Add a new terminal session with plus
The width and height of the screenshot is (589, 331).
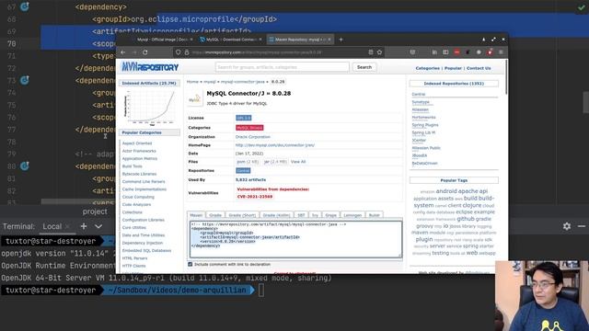pos(84,226)
